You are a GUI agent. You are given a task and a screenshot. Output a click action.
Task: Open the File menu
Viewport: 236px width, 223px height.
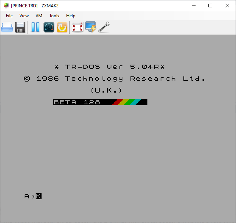click(9, 16)
